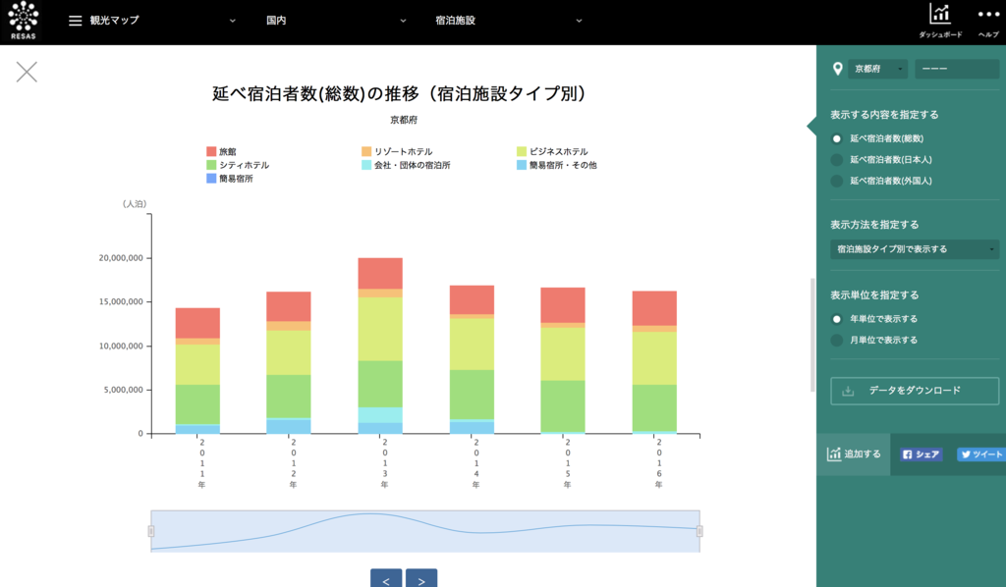Click the 2015年 stacked bar

[x=563, y=361]
